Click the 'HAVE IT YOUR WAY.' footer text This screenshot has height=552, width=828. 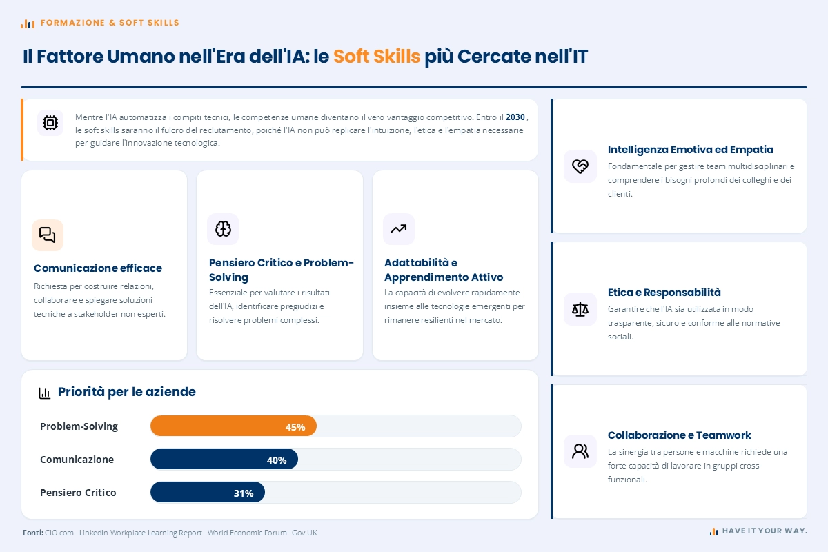click(765, 531)
